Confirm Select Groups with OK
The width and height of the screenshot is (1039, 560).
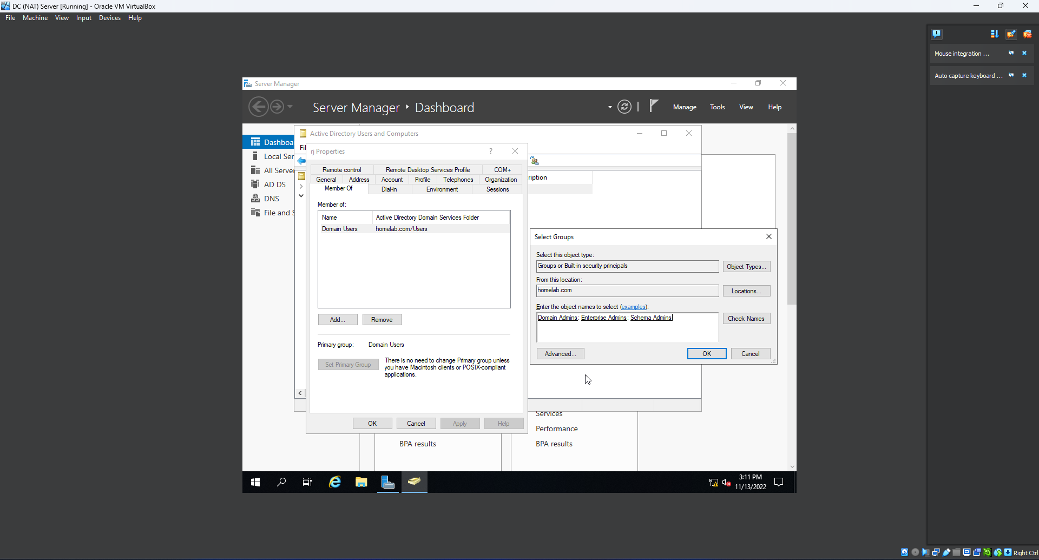click(707, 354)
